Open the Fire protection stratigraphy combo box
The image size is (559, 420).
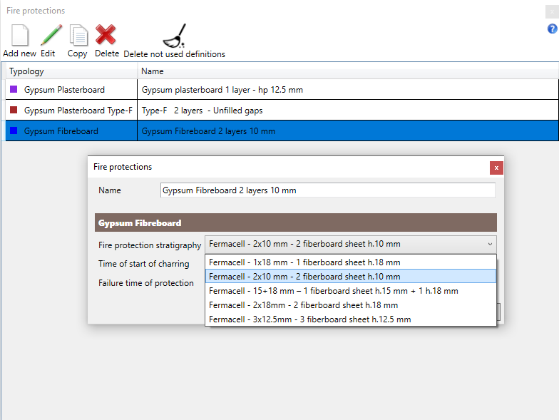coord(351,244)
